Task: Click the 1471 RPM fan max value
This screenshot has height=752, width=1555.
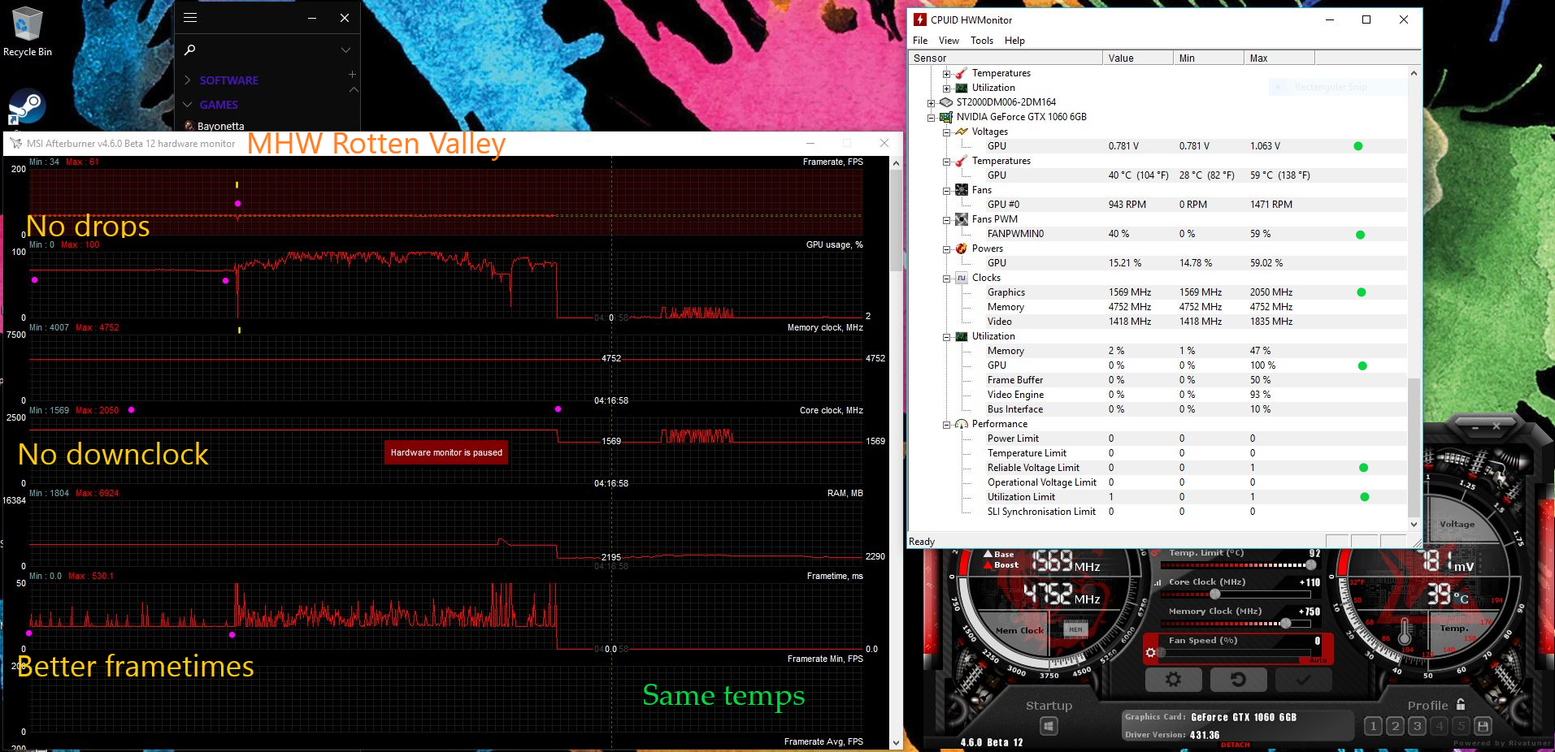Action: (1271, 205)
